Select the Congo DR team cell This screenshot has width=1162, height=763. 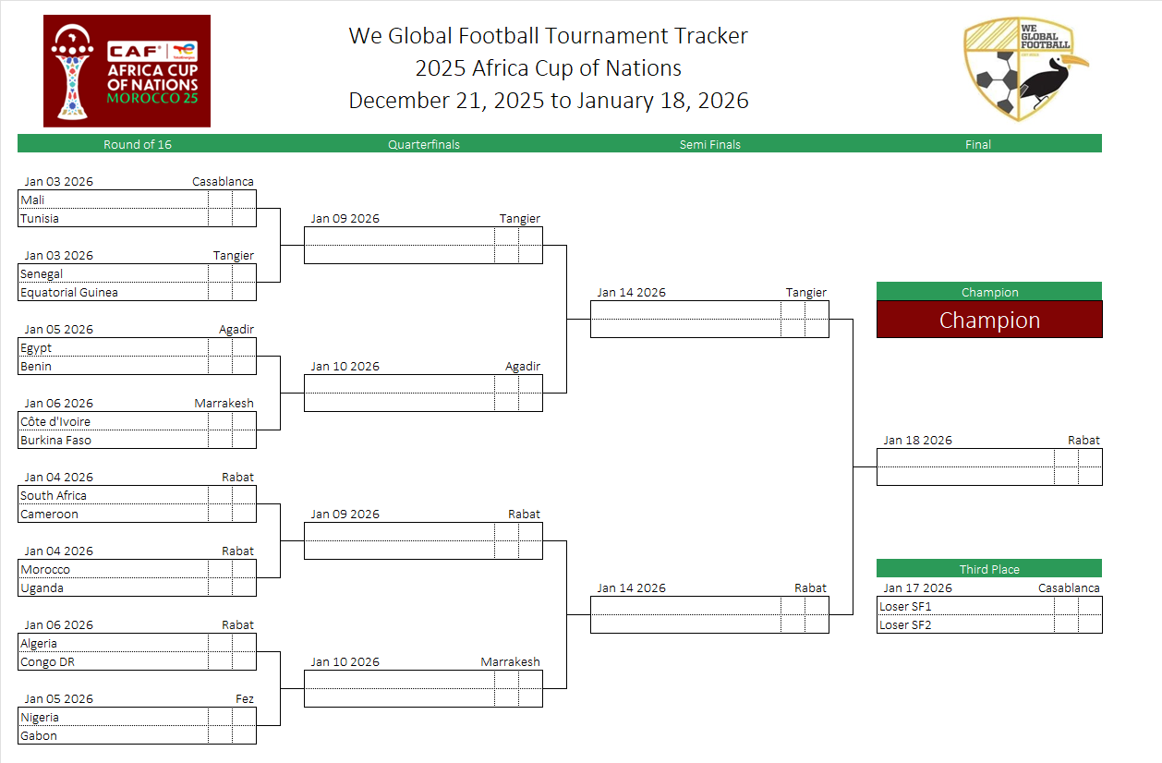pos(113,661)
